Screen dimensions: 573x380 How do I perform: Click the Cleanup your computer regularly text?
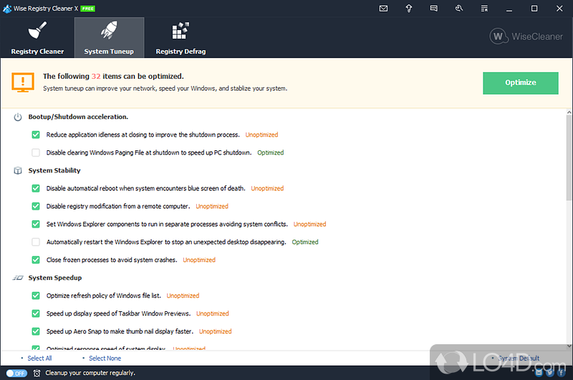coord(90,373)
